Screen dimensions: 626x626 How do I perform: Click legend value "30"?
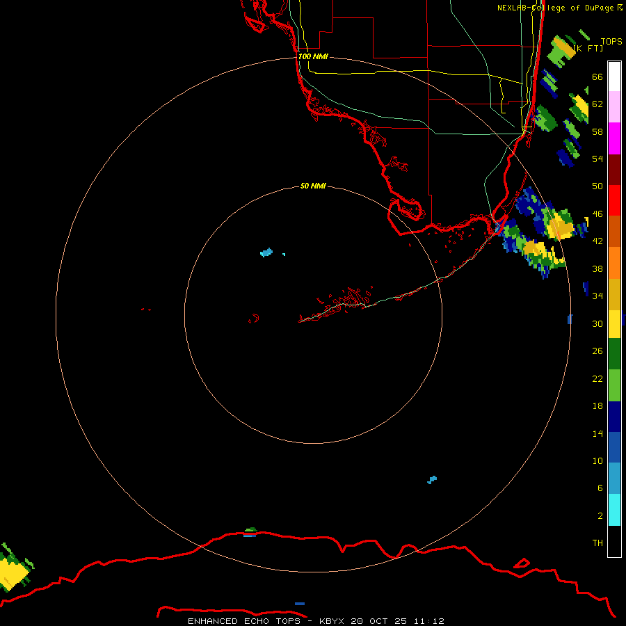tap(597, 323)
